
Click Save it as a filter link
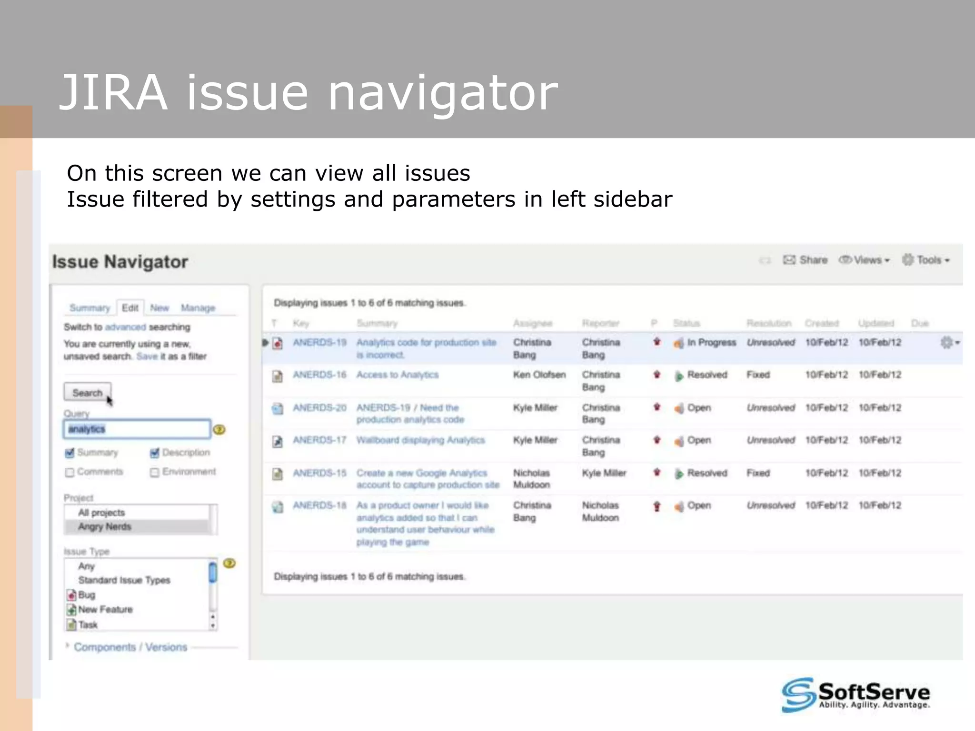147,356
